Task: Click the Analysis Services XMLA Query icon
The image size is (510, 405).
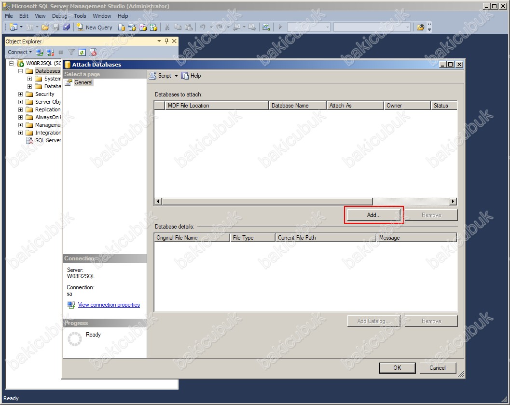Action: (153, 27)
